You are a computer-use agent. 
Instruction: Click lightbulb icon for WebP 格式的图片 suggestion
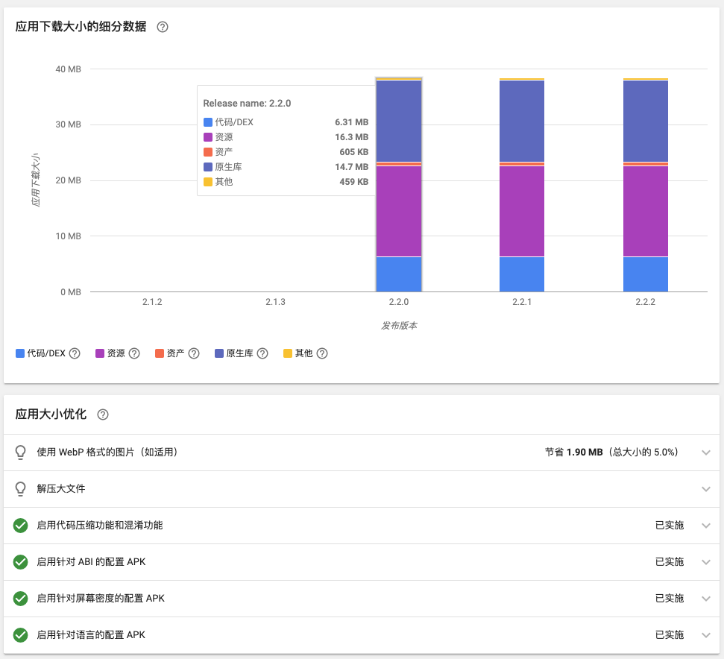[20, 453]
